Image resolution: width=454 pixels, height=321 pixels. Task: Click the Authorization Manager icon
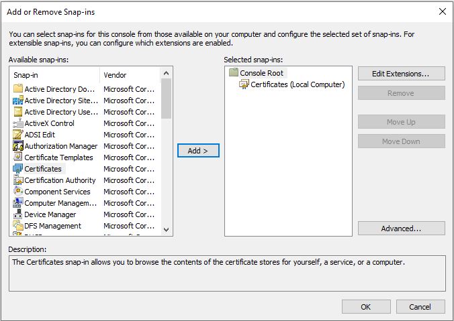point(18,145)
